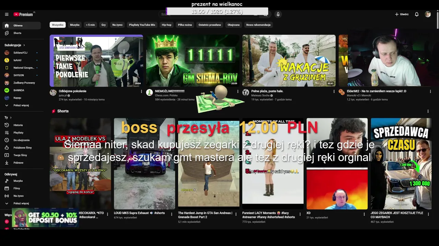
Task: Select the < 5 min filter chip
Action: click(x=91, y=25)
